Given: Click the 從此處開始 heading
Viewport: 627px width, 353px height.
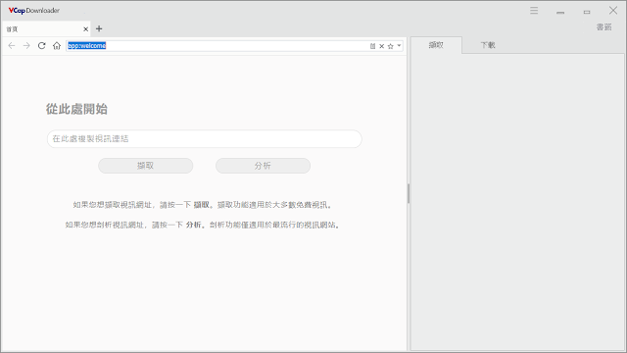Looking at the screenshot, I should coord(76,109).
